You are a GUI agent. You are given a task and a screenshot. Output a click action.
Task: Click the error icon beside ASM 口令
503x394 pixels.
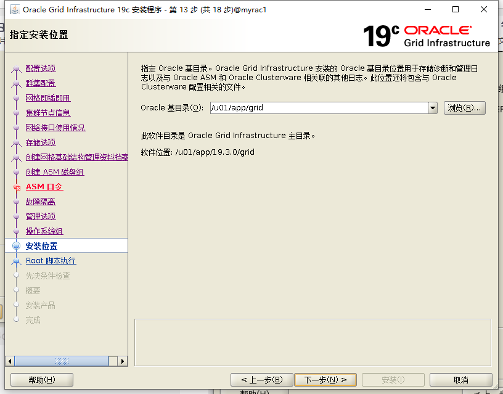tap(17, 187)
